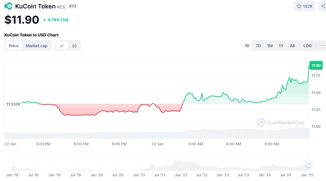
Task: Choose the 1Y time range
Action: [281, 46]
